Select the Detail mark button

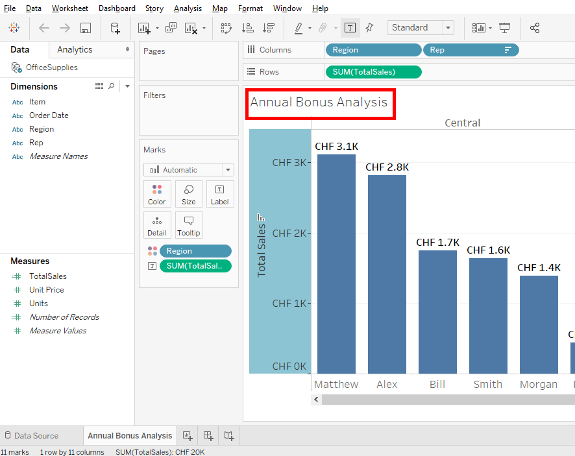pos(157,224)
